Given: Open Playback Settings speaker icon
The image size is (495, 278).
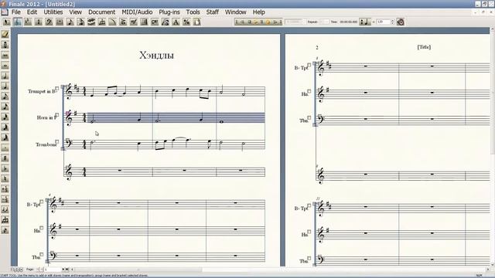Looking at the screenshot, I should pos(401,22).
